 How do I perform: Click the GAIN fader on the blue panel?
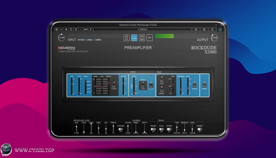coord(72,86)
